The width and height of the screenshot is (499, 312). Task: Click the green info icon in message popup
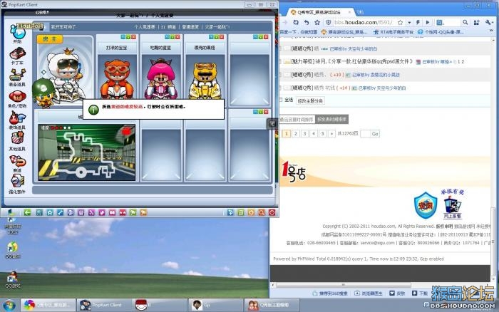point(93,110)
